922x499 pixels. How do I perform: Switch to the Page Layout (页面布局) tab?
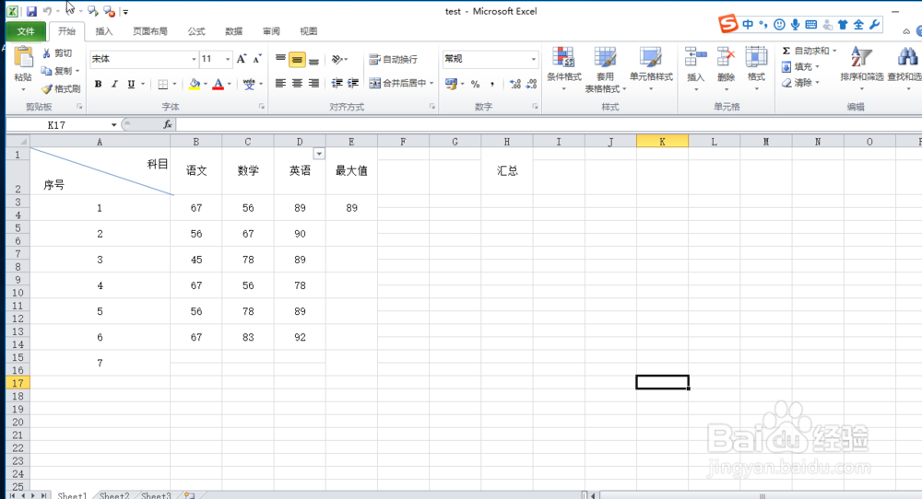150,31
